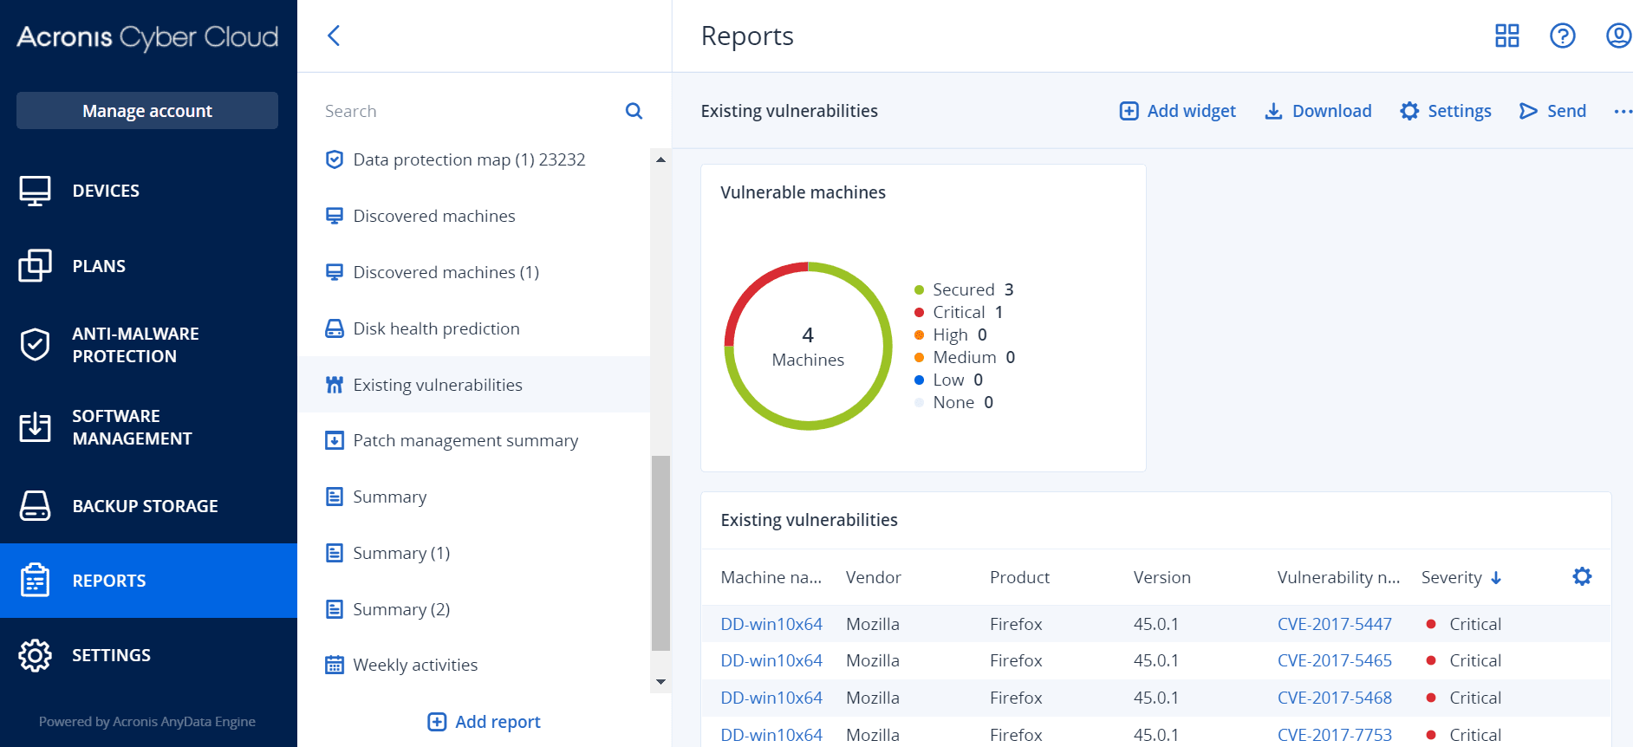
Task: Open the more options ellipsis menu
Action: click(1623, 111)
